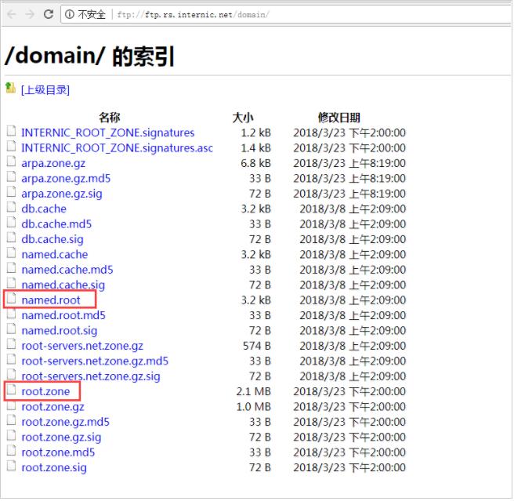Reload the page with the refresh icon
Screen dimensions: 514x501
point(49,14)
